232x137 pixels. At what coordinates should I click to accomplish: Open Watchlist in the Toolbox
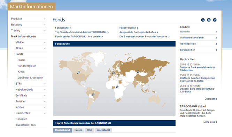(x=199, y=31)
